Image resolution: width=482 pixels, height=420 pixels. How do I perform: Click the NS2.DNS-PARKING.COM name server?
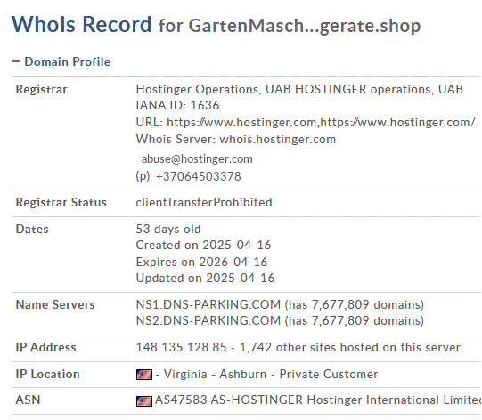[x=208, y=320]
